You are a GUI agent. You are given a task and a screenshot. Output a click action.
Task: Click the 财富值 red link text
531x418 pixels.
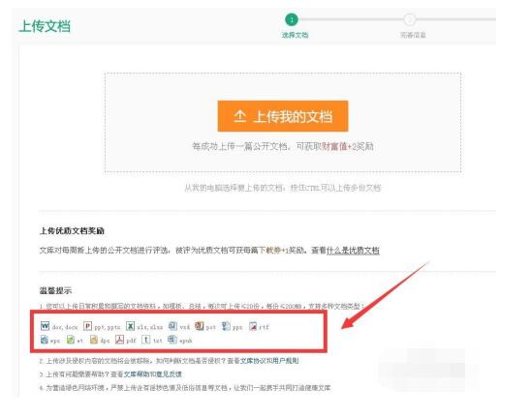coord(334,146)
